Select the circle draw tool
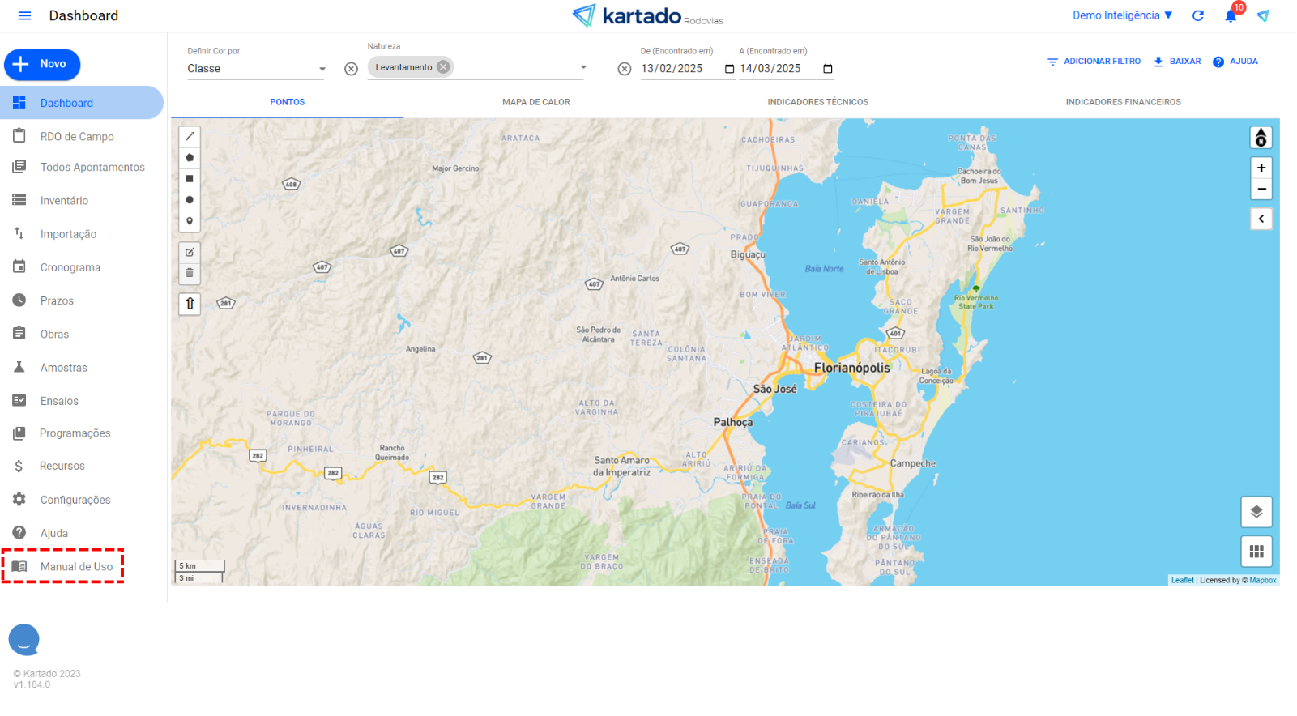 (x=190, y=200)
